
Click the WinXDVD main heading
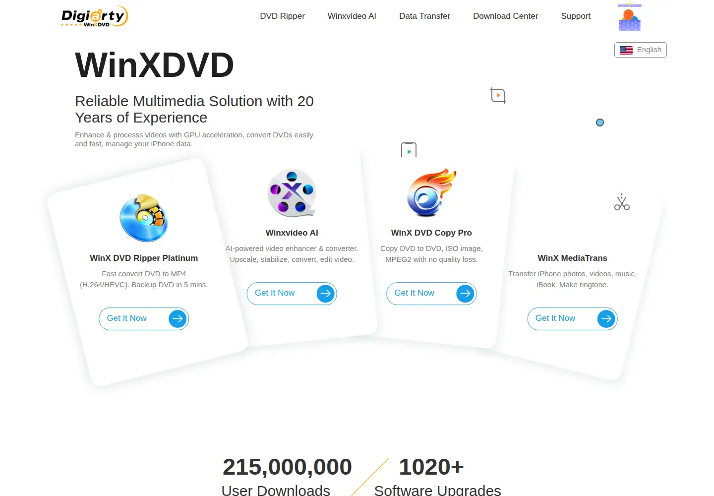tap(154, 65)
